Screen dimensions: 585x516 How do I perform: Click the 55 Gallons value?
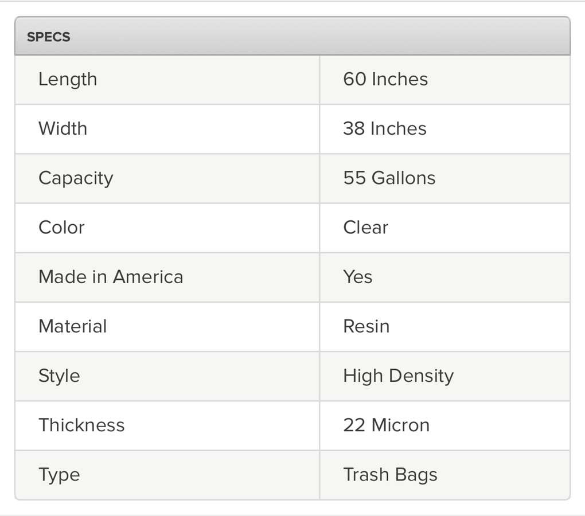tap(389, 178)
